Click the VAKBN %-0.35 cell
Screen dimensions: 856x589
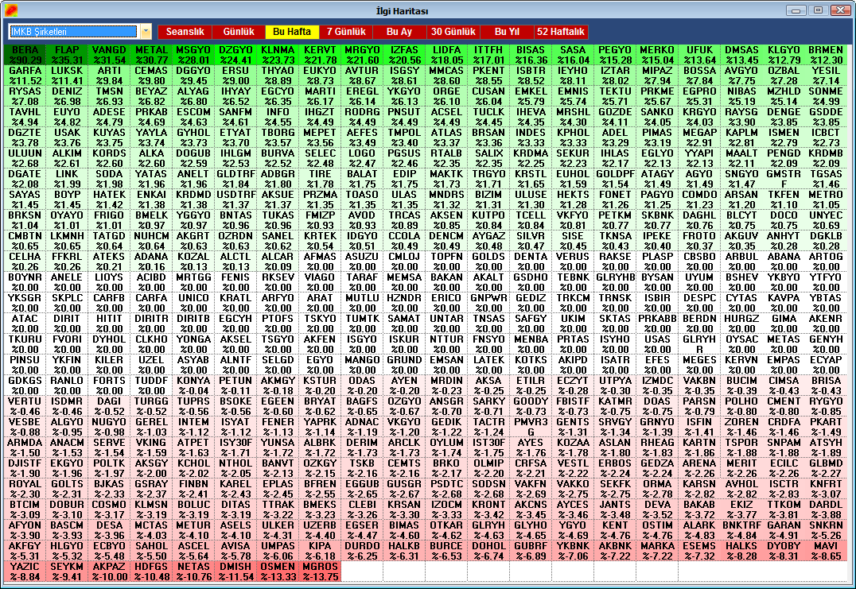[699, 385]
